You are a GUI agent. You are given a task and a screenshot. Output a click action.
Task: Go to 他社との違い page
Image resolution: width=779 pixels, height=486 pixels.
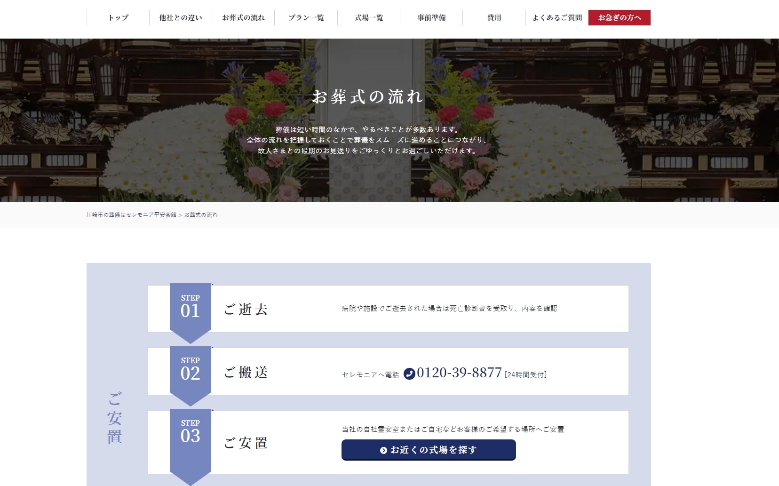(x=181, y=18)
